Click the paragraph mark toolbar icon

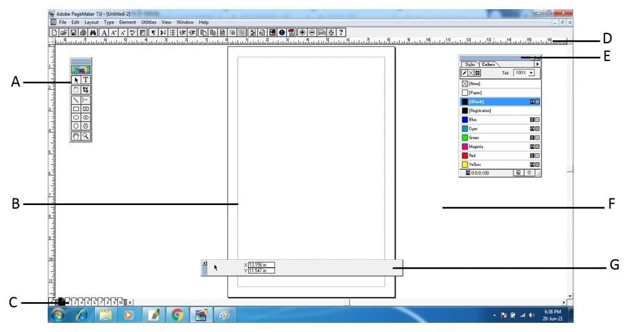click(x=153, y=33)
